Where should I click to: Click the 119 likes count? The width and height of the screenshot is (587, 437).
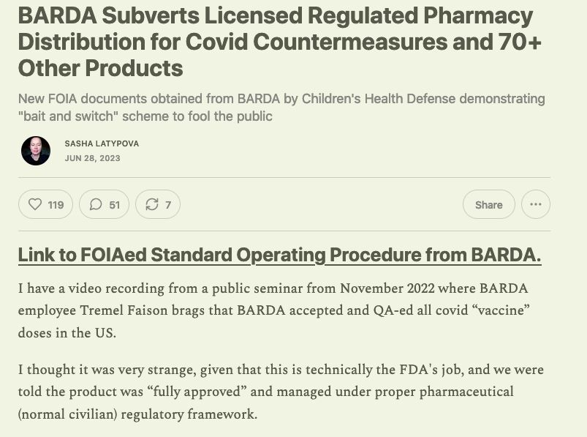tap(56, 205)
